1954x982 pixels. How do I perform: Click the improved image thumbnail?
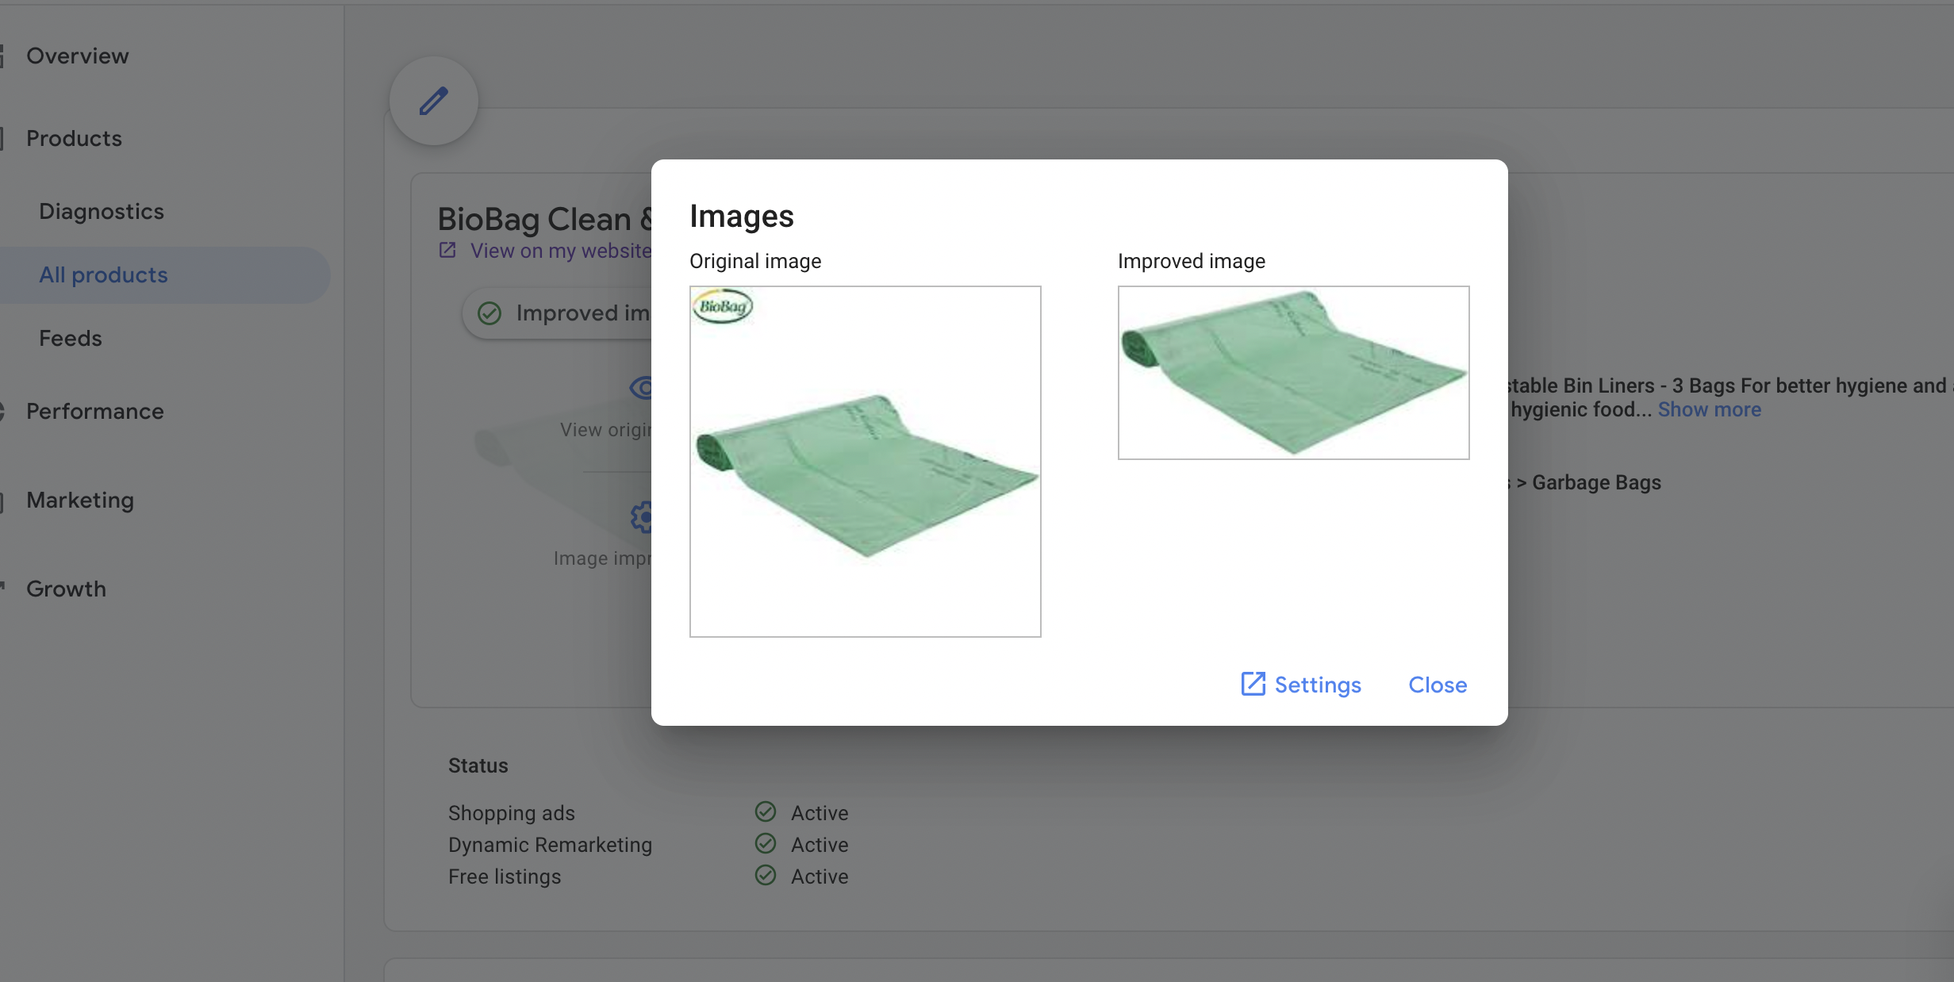(x=1293, y=373)
